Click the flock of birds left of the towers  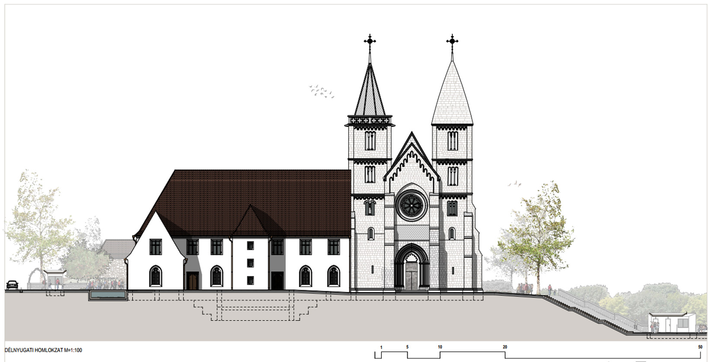click(x=322, y=92)
